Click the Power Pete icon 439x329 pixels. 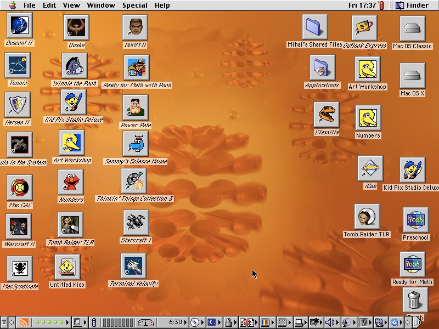136,107
